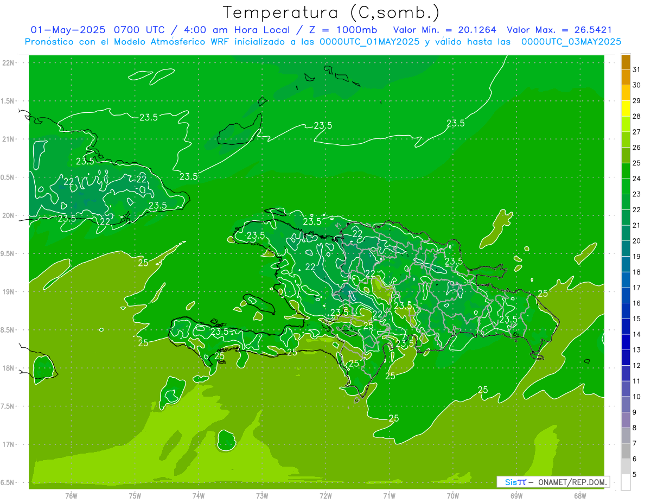Click the '74W' longitude axis label

[x=199, y=495]
